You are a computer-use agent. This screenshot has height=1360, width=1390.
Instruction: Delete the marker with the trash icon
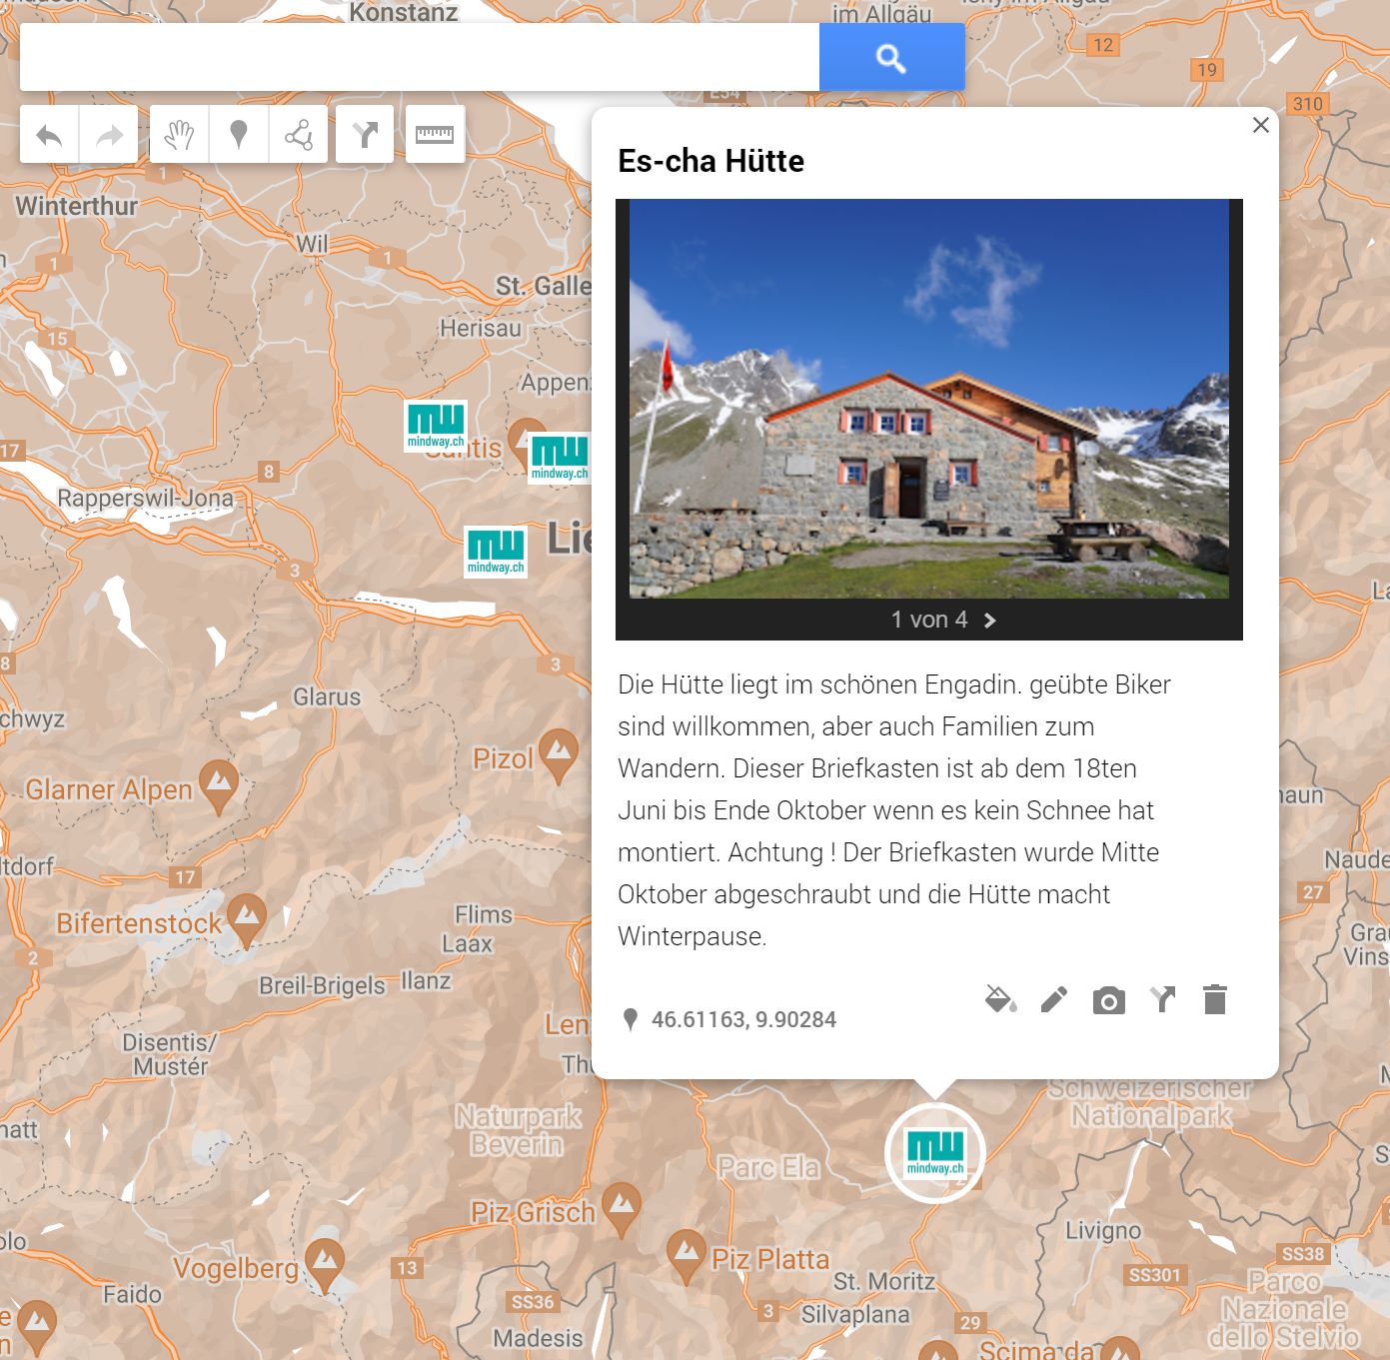pyautogui.click(x=1215, y=999)
